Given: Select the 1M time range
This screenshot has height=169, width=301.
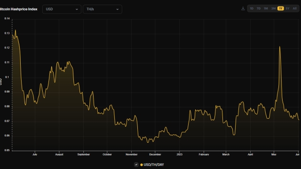Looking at the screenshot, I should pyautogui.click(x=266, y=8).
